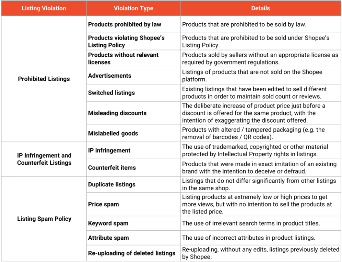This screenshot has width=342, height=262.
Task: Click the Violation Type column header
Action: click(133, 8)
